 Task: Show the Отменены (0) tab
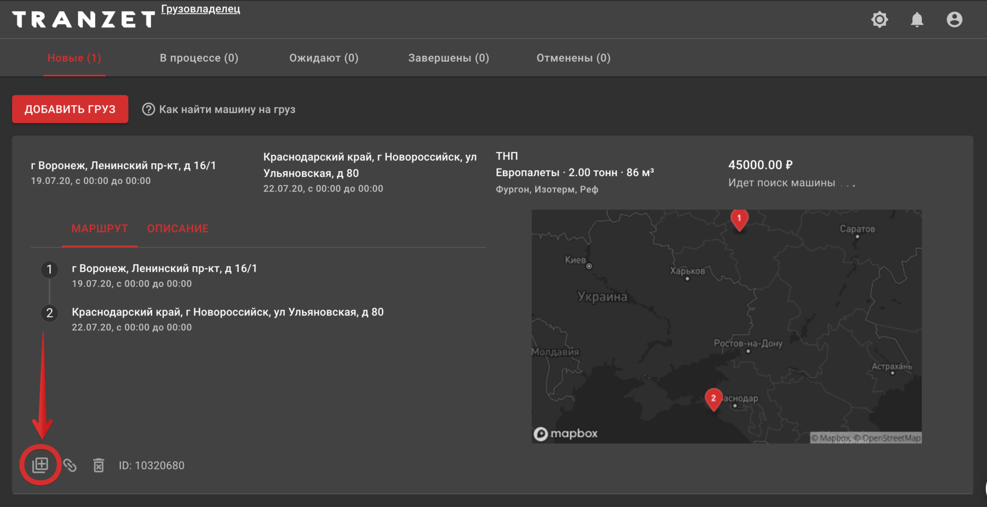[x=573, y=58]
